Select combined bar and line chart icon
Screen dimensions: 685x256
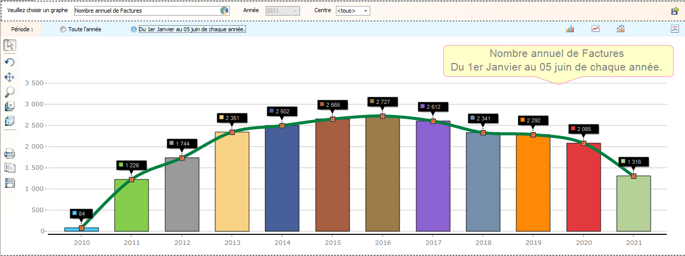[x=621, y=29]
